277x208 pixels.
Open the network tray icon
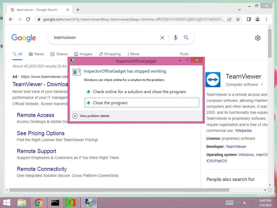click(x=252, y=203)
